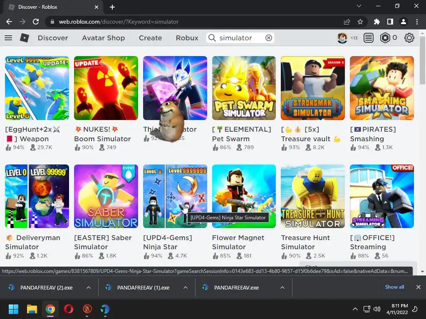426x319 pixels.
Task: Open downloaded PANDAFREEAV.exe file
Action: click(236, 287)
